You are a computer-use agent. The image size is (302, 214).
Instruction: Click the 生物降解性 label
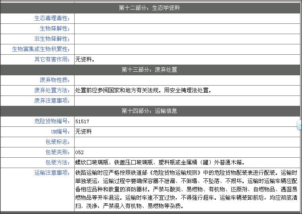(x=55, y=29)
